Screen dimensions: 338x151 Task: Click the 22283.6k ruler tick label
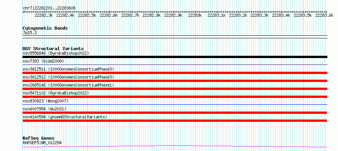324,15
